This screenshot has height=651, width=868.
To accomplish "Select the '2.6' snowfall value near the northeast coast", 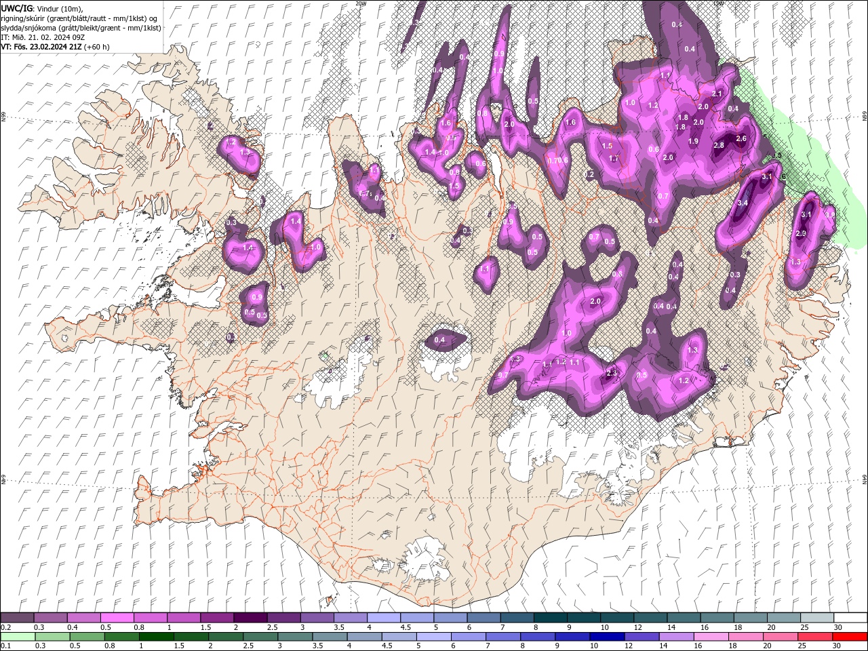I will [x=741, y=139].
